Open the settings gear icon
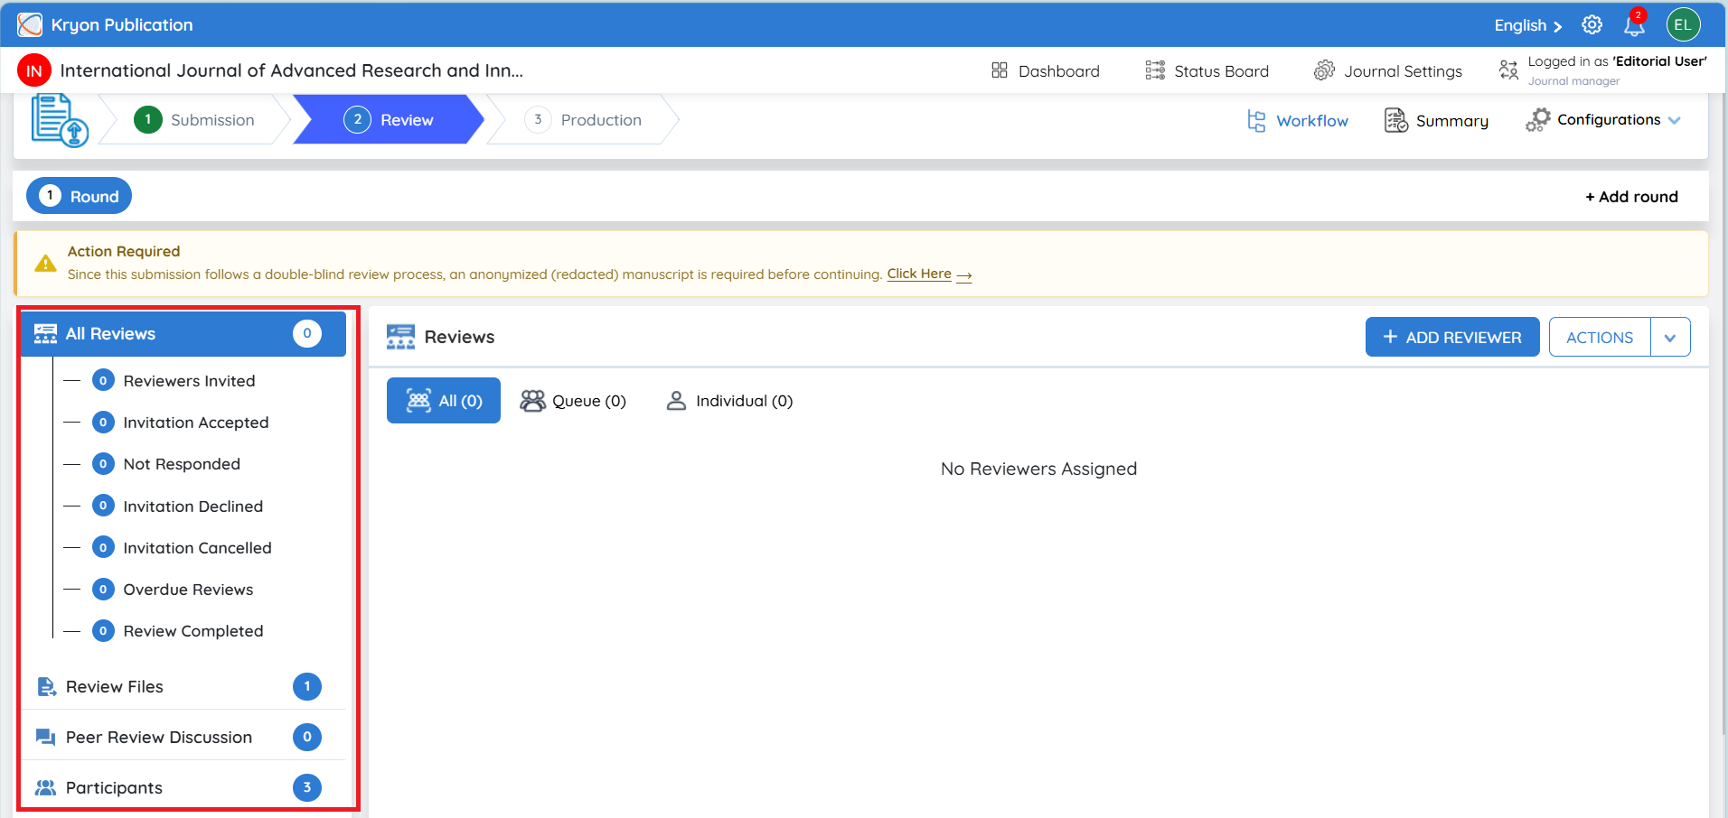Screen dimensions: 1728x818 (1592, 25)
